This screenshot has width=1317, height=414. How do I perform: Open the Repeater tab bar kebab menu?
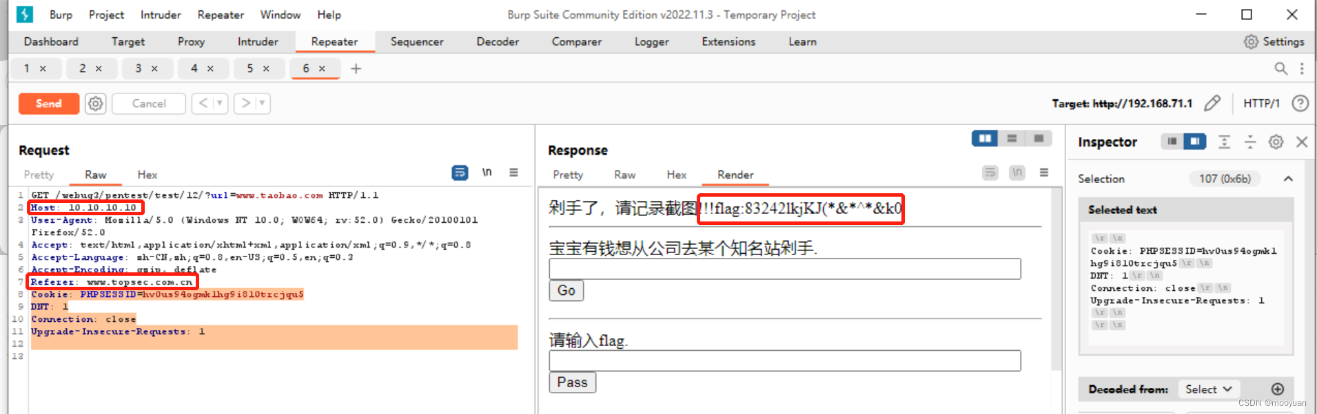[x=1302, y=68]
